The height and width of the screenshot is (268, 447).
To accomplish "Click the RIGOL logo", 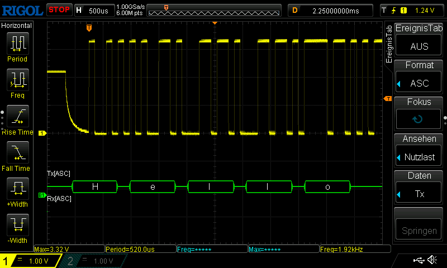I will pyautogui.click(x=22, y=11).
